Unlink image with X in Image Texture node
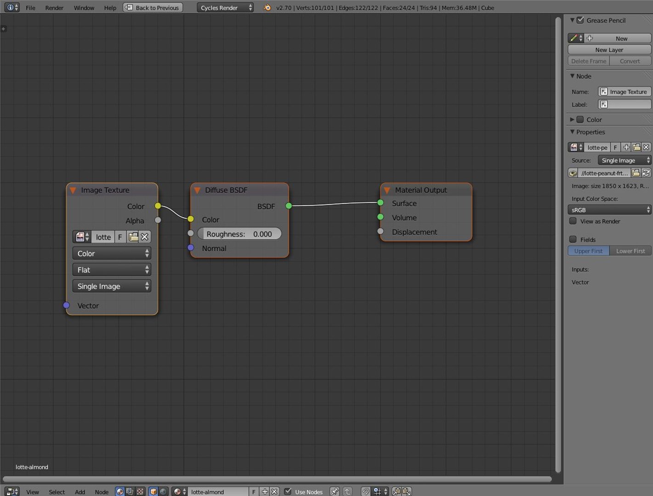 coord(145,237)
